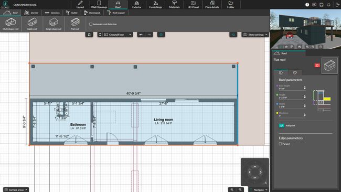Click the save disk icon

pyautogui.click(x=322, y=5)
